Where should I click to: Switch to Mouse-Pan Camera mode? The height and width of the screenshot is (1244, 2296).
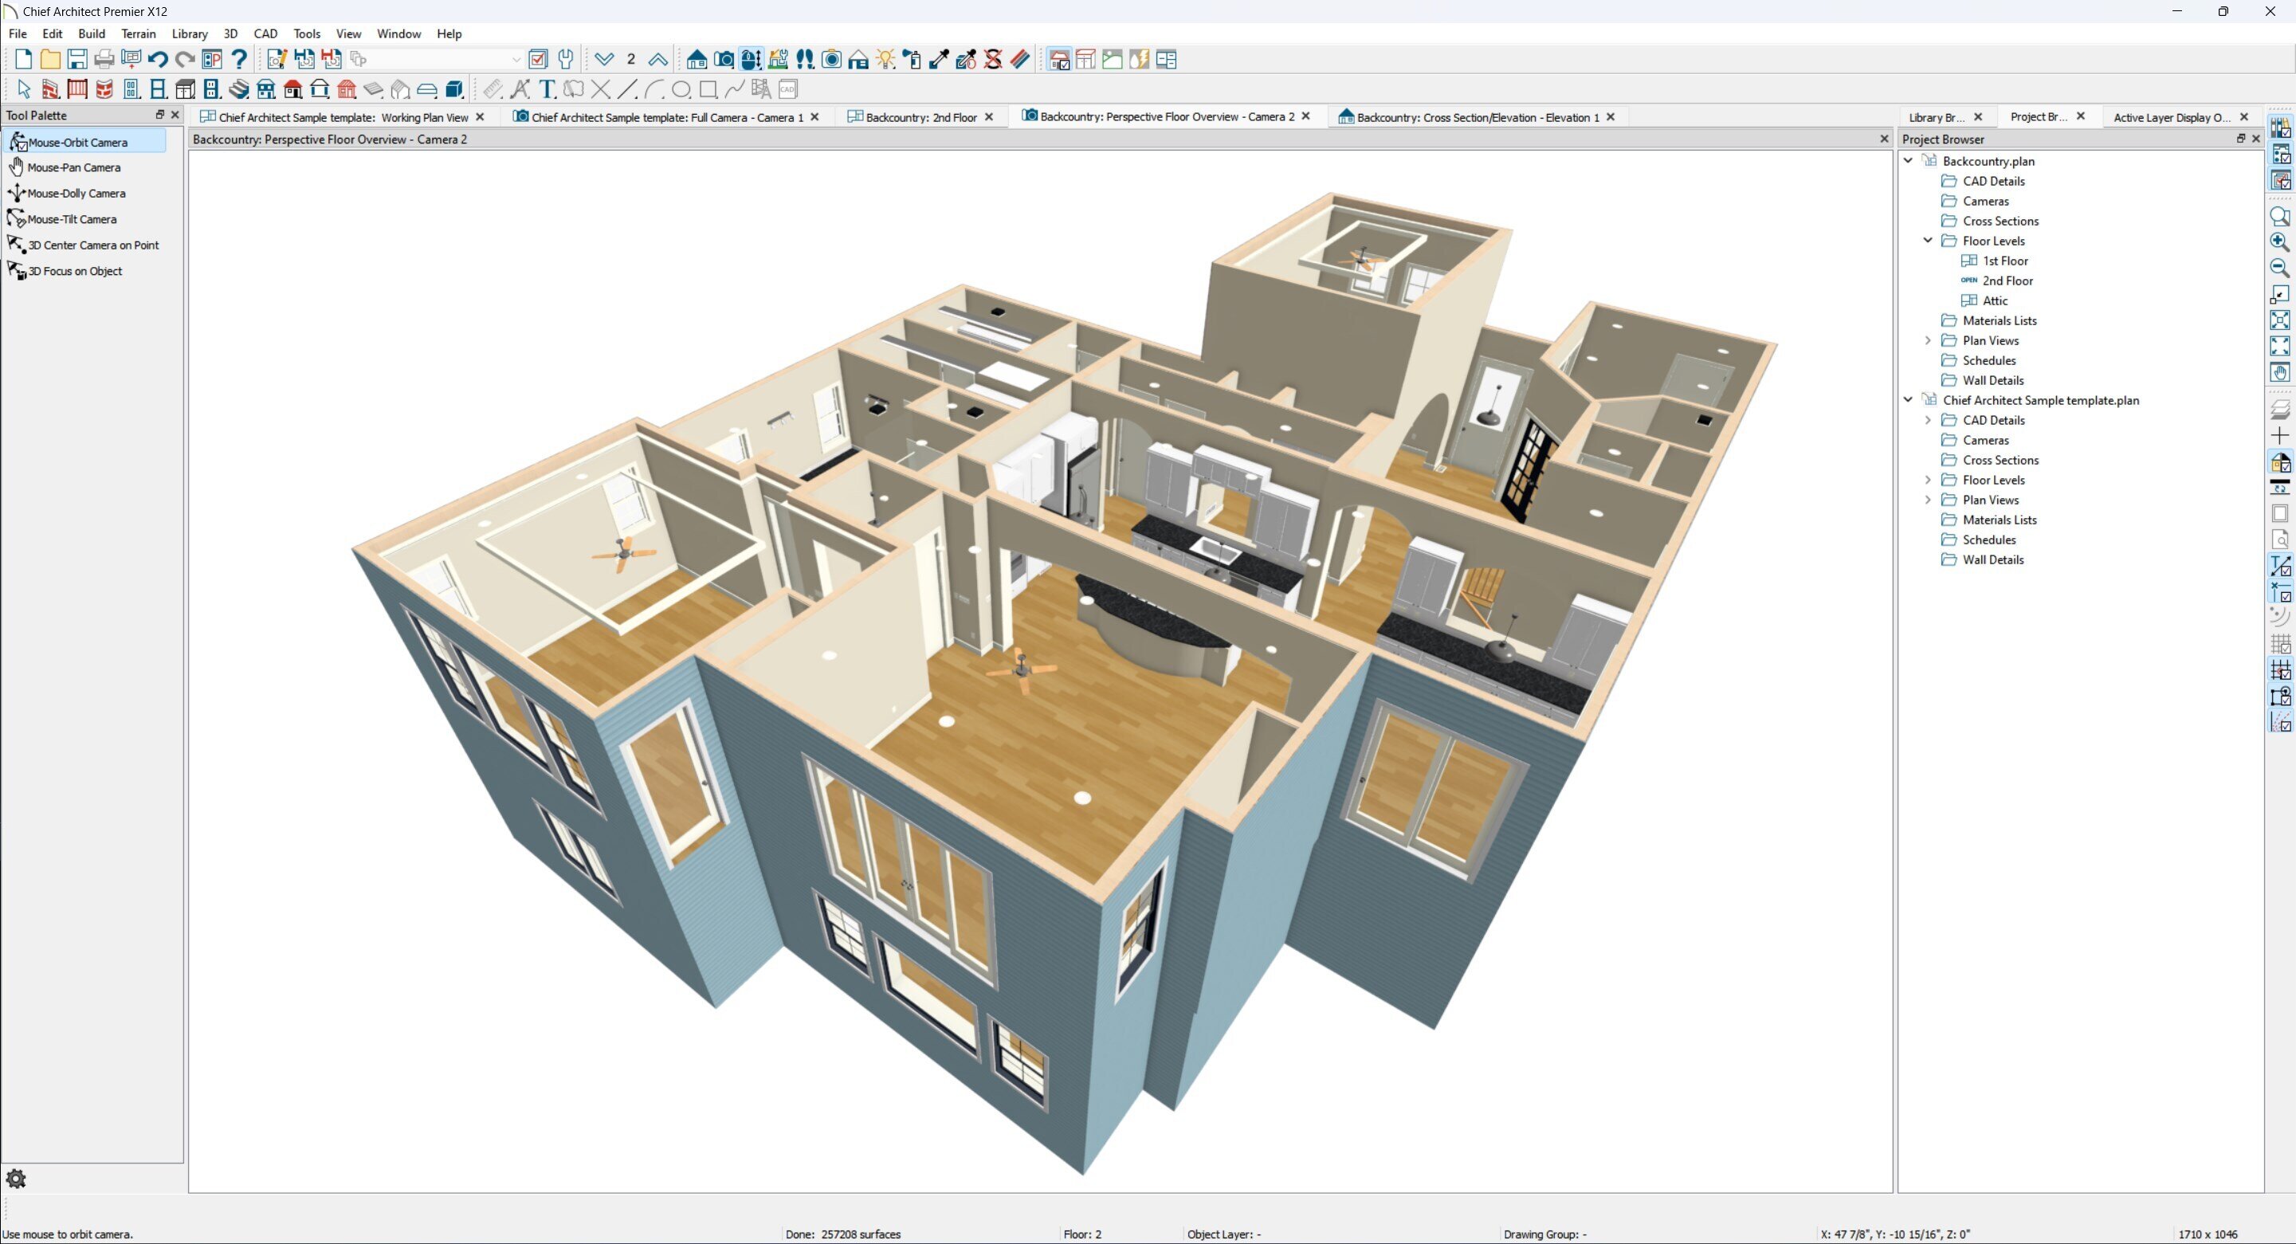73,167
